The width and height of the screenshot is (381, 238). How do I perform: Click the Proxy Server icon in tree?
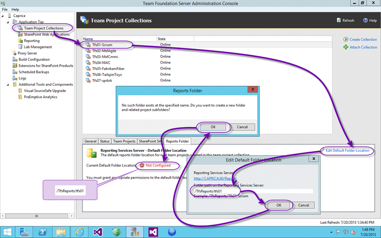15,53
